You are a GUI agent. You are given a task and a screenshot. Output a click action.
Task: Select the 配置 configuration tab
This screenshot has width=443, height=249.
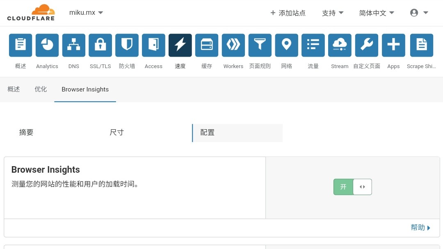click(237, 132)
